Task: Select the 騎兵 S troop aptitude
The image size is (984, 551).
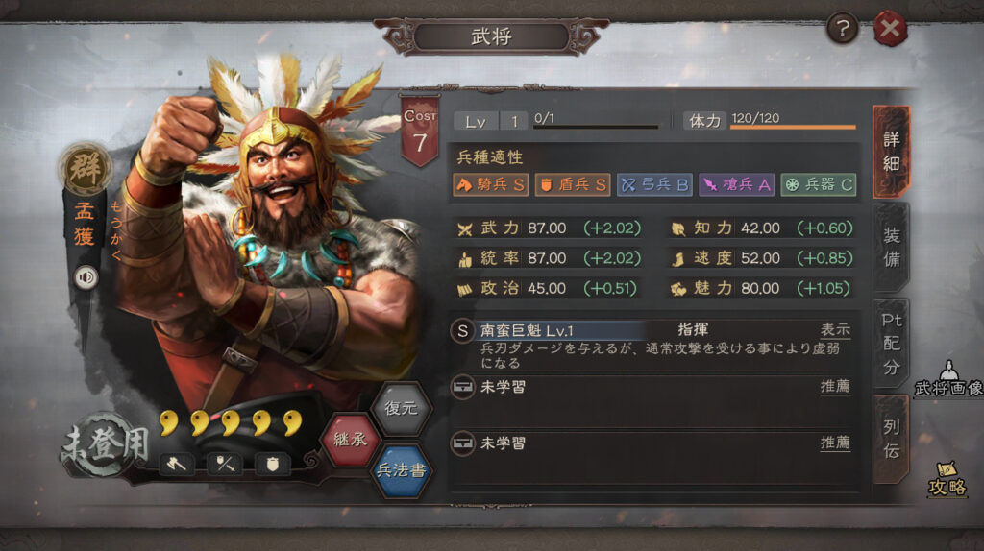Action: 490,185
